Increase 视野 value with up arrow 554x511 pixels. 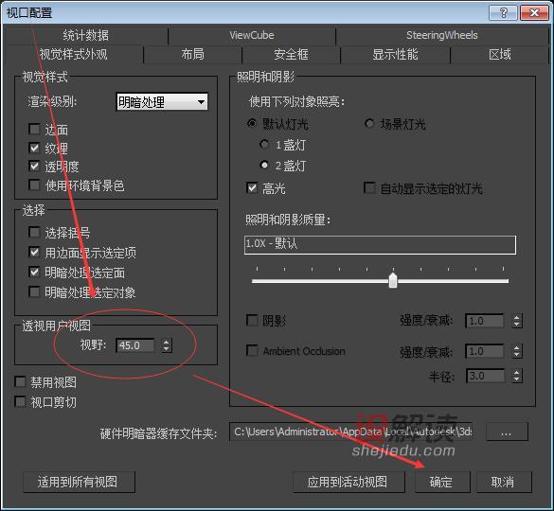(x=167, y=342)
